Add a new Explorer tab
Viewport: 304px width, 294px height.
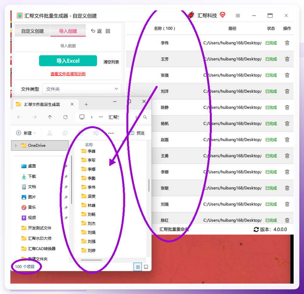(x=86, y=105)
